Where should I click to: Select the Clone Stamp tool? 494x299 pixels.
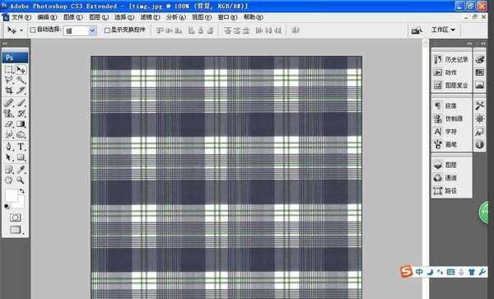pos(9,114)
